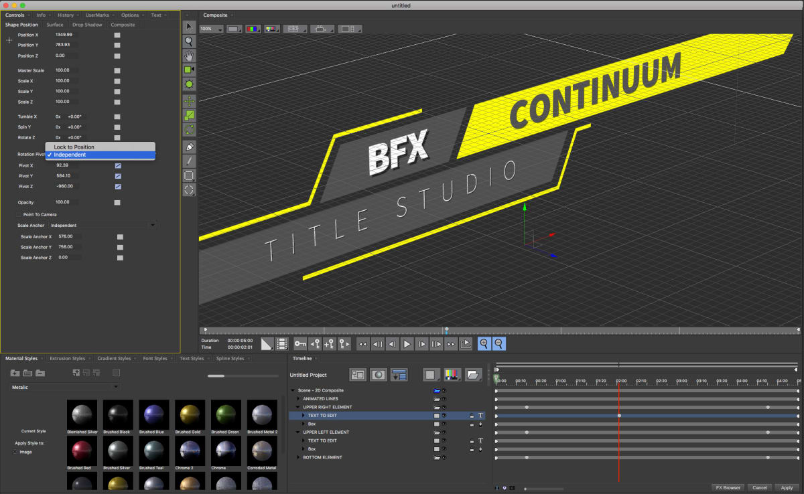Open the 100% zoom dropdown
The height and width of the screenshot is (494, 804).
pyautogui.click(x=210, y=29)
